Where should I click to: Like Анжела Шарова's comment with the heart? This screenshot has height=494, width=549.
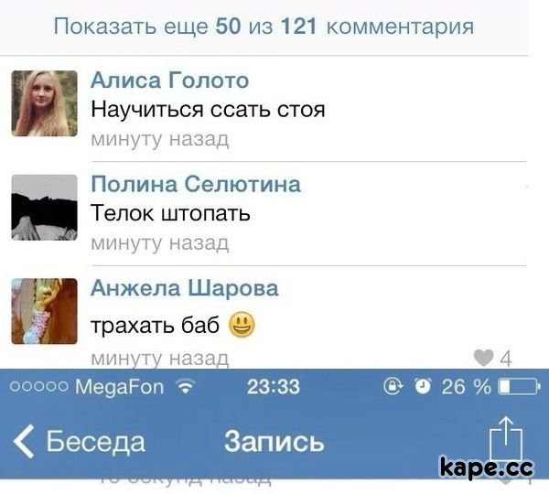pyautogui.click(x=483, y=358)
